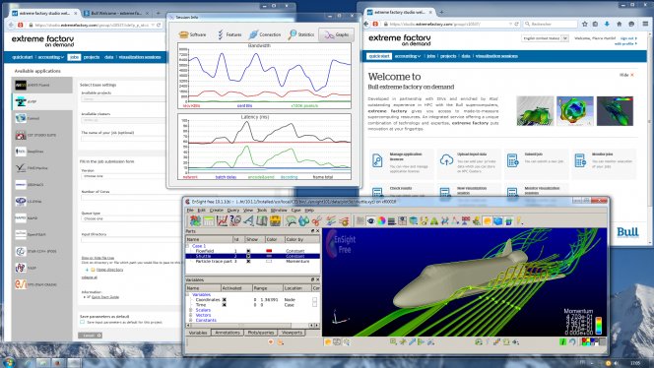Click the Home directory link
This screenshot has width=654, height=368.
109,270
